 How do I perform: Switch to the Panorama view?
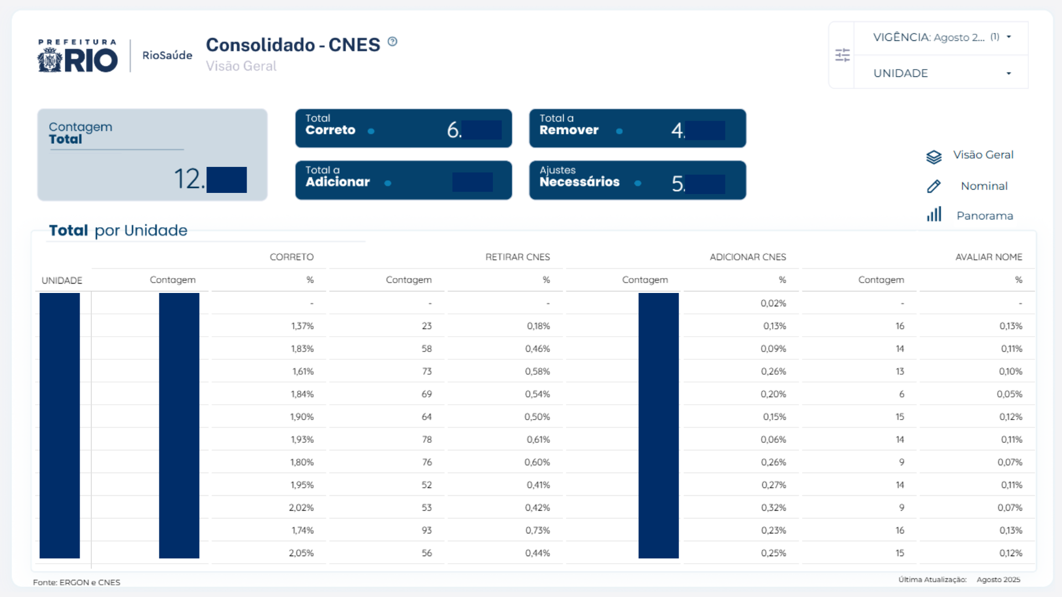[x=985, y=216]
